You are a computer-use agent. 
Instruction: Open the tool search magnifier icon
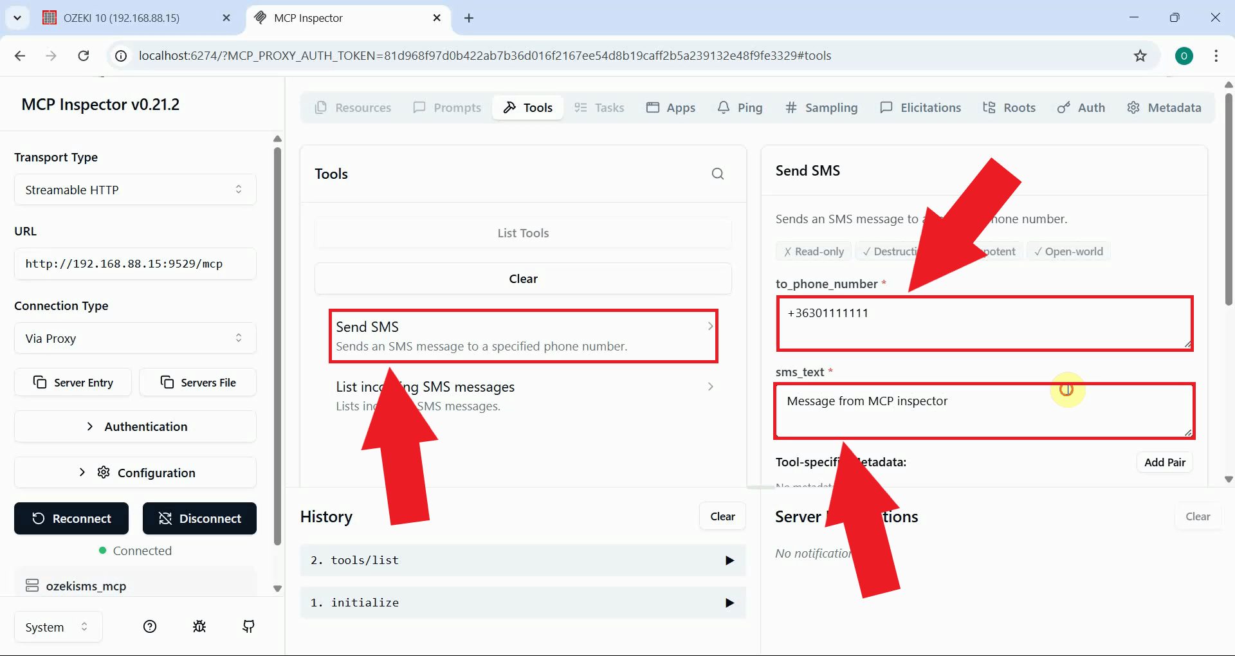tap(717, 174)
